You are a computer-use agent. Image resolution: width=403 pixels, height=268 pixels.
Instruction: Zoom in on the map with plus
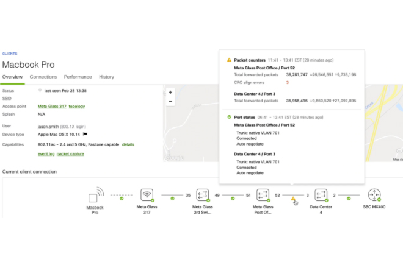coord(170,93)
